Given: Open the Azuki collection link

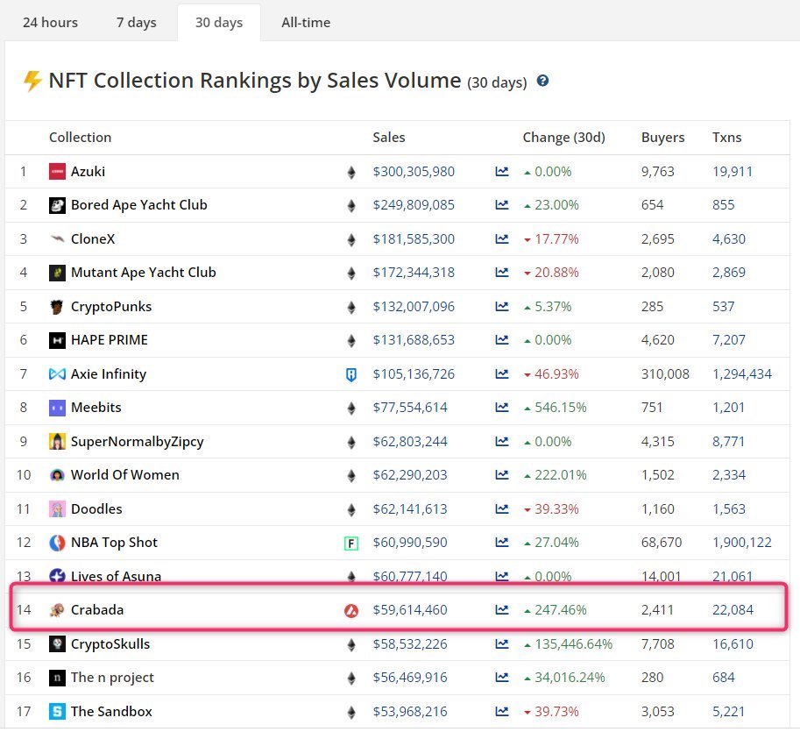Looking at the screenshot, I should click(x=88, y=172).
